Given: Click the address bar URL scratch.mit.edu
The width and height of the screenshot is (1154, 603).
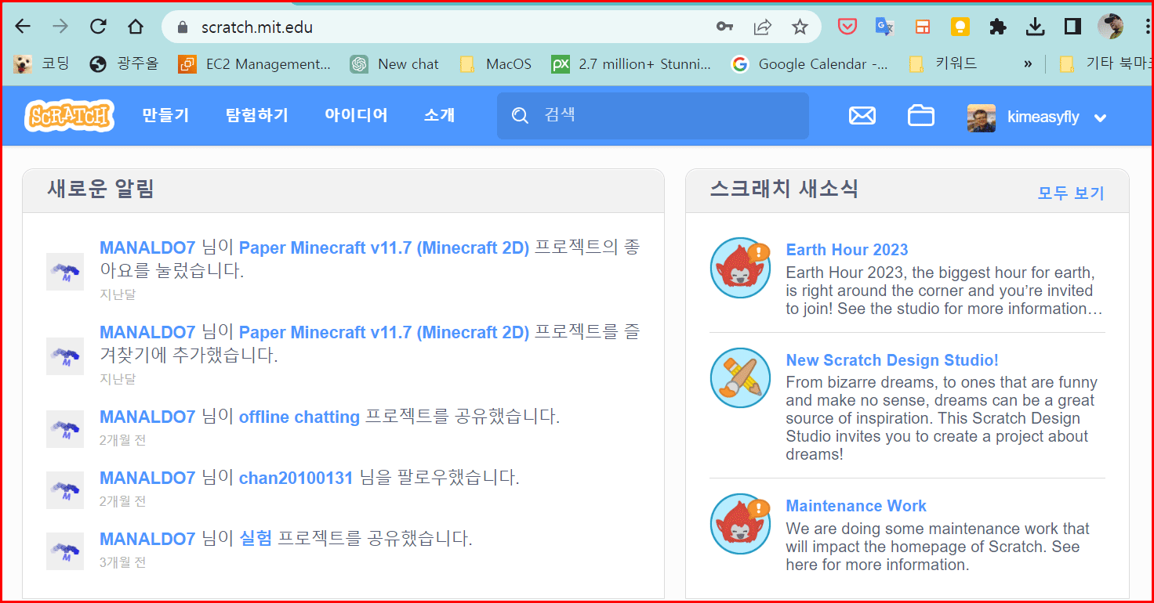Looking at the screenshot, I should (257, 27).
